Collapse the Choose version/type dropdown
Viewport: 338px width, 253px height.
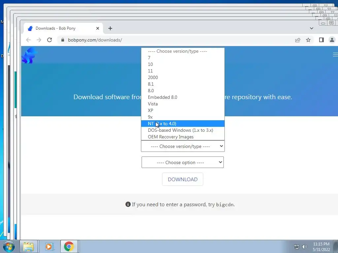click(183, 146)
